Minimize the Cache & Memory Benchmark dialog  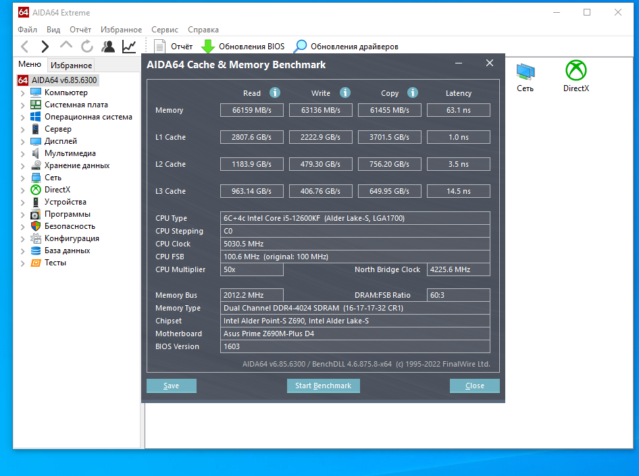click(459, 63)
